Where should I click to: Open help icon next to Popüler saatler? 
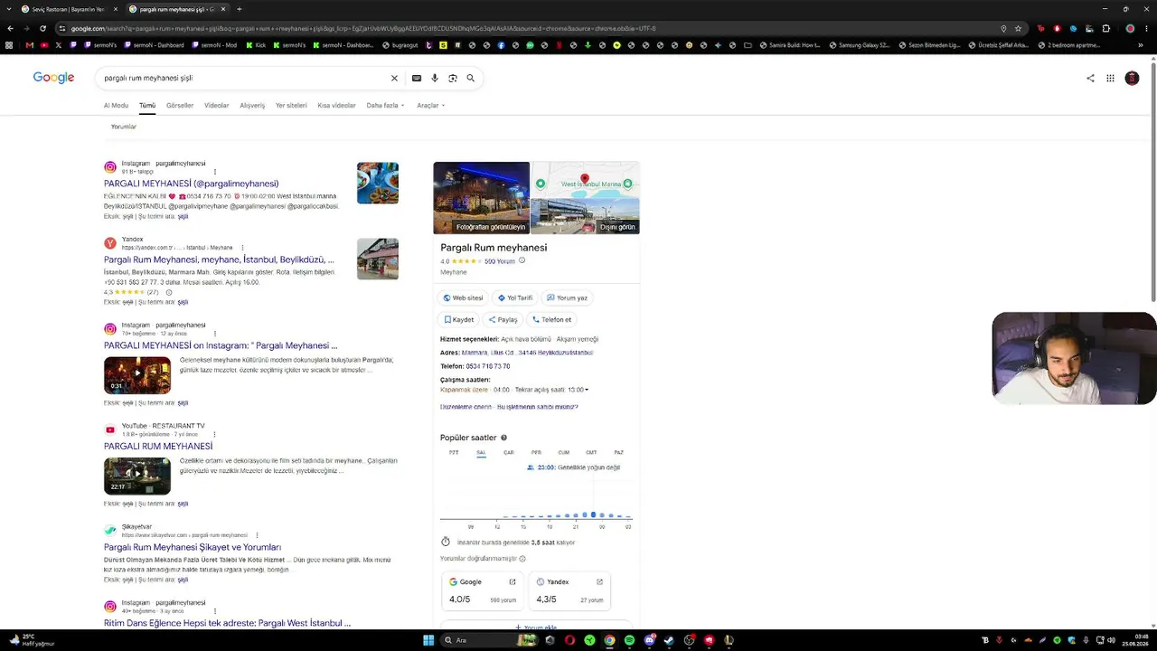point(504,438)
